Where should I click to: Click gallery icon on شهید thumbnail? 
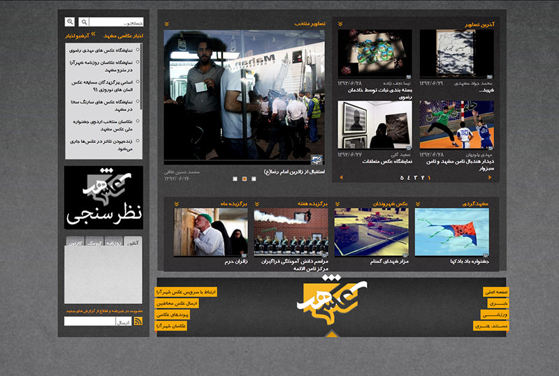click(x=490, y=77)
